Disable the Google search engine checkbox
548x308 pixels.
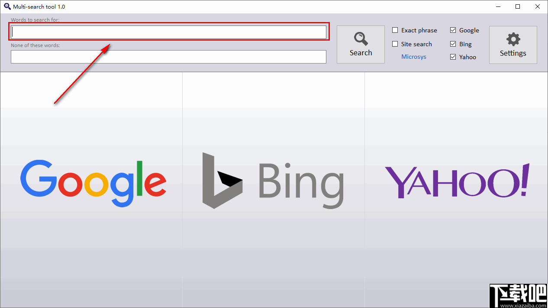click(x=453, y=30)
